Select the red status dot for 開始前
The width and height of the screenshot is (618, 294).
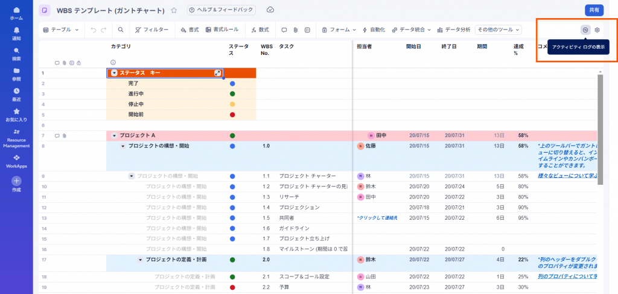tap(232, 114)
